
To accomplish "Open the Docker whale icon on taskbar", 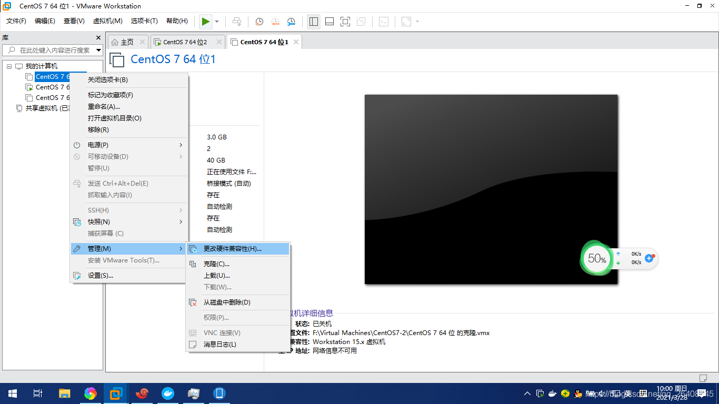I will pos(168,393).
